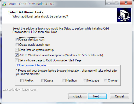Tick the Opera integration checkbox
This screenshot has height=104, width=134.
click(43, 80)
